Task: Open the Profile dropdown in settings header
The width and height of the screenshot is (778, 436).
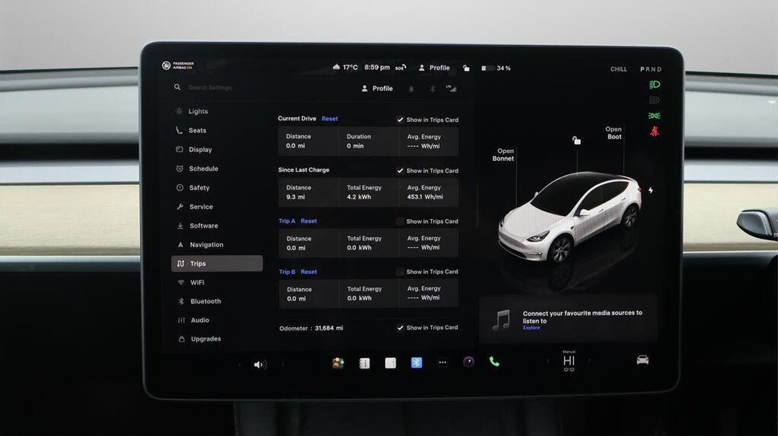Action: click(x=377, y=89)
